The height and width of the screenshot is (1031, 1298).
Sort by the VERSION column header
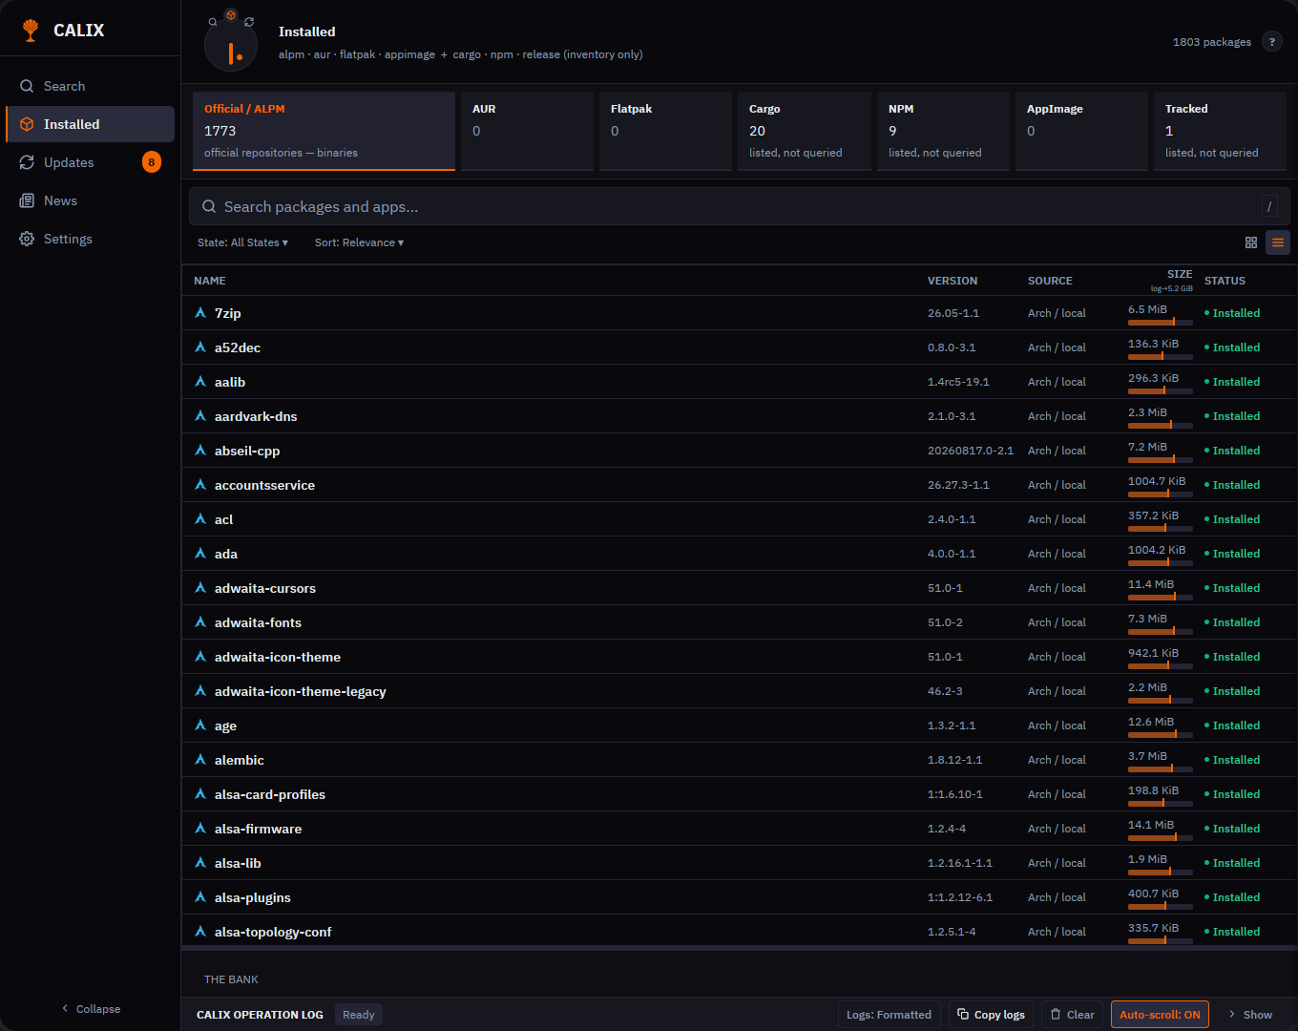click(x=953, y=281)
